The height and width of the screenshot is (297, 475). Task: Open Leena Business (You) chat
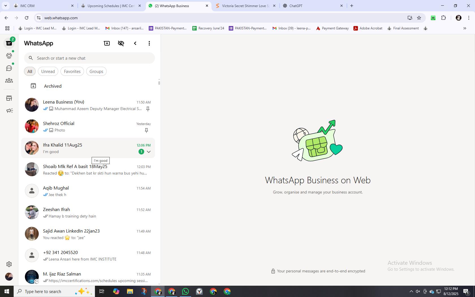(88, 105)
